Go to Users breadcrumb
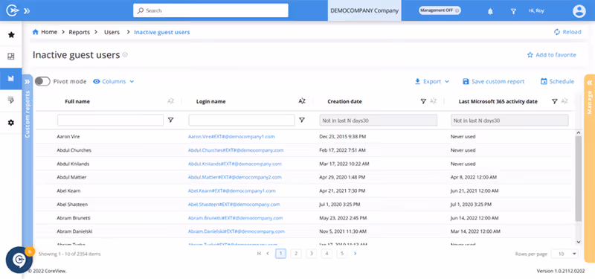The image size is (595, 279). click(112, 32)
